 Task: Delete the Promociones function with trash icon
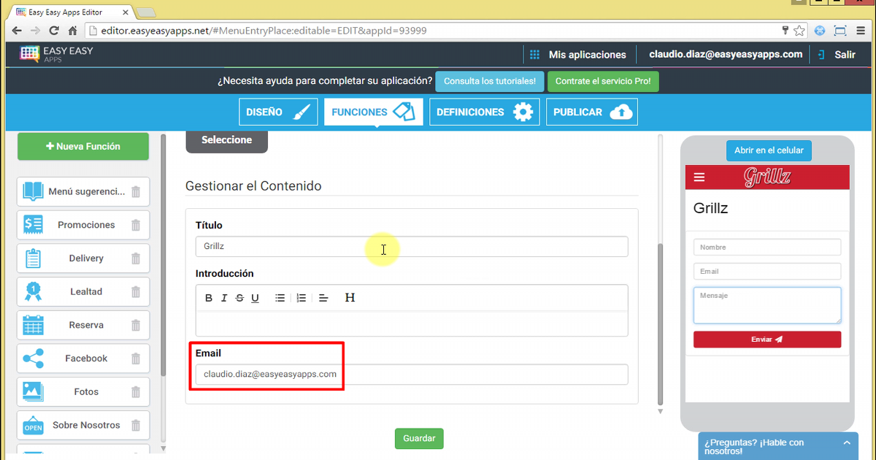[136, 225]
